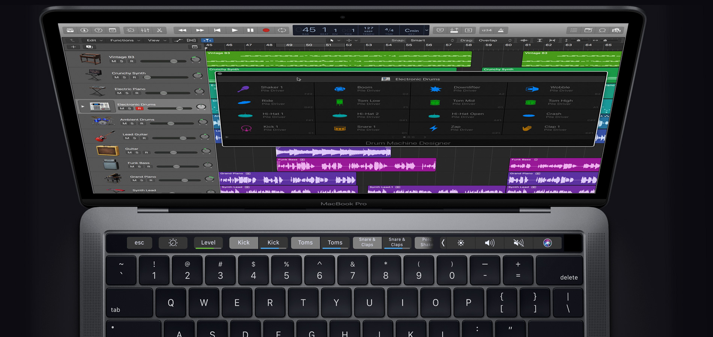This screenshot has height=337, width=713.
Task: Record-enable the Electric Piano track
Action: (x=137, y=93)
